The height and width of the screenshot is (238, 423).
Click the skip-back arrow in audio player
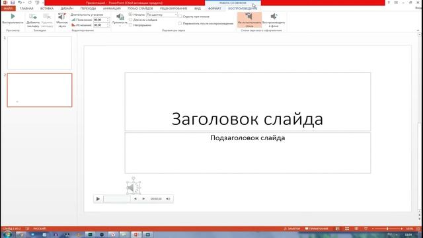pyautogui.click(x=135, y=199)
